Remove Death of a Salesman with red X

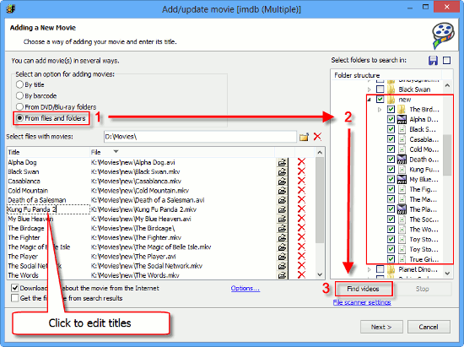[x=301, y=200]
